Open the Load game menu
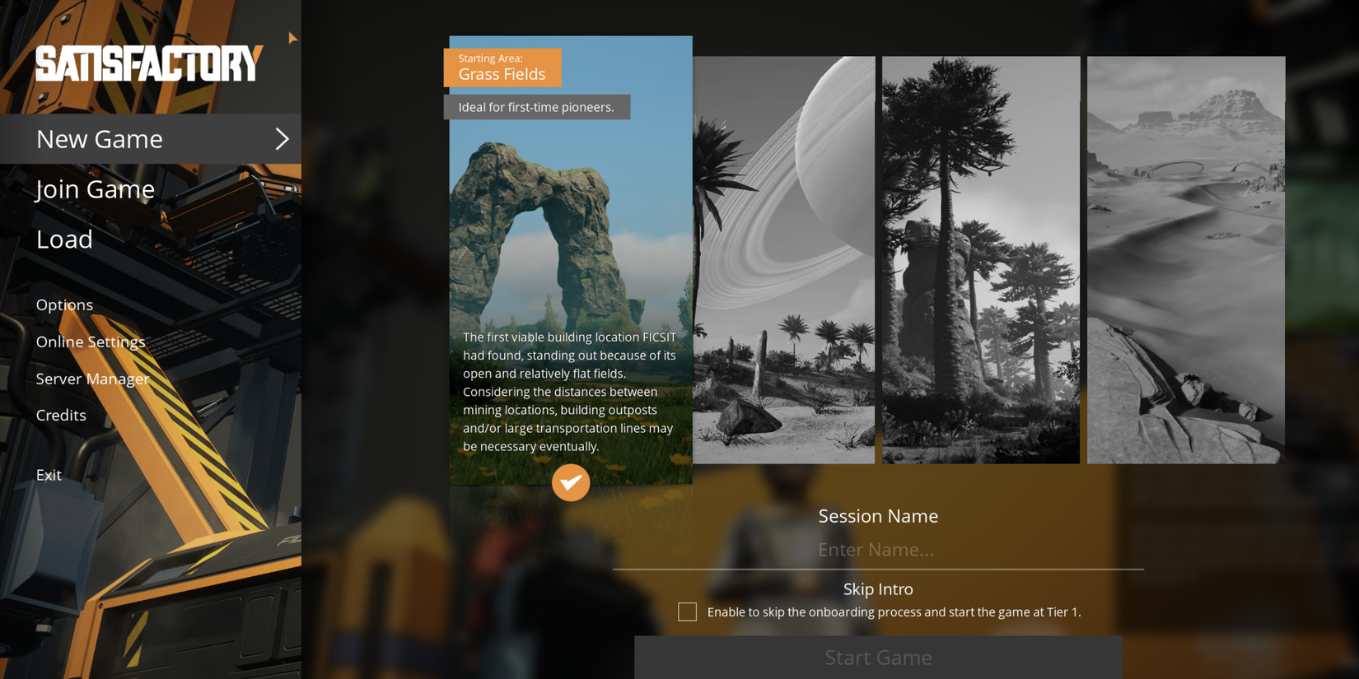 coord(64,240)
